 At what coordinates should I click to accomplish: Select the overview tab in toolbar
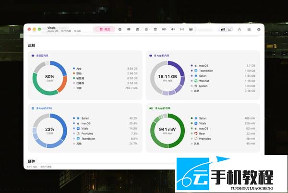105,29
